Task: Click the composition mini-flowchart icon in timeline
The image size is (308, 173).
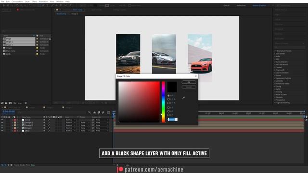Action: (90, 112)
